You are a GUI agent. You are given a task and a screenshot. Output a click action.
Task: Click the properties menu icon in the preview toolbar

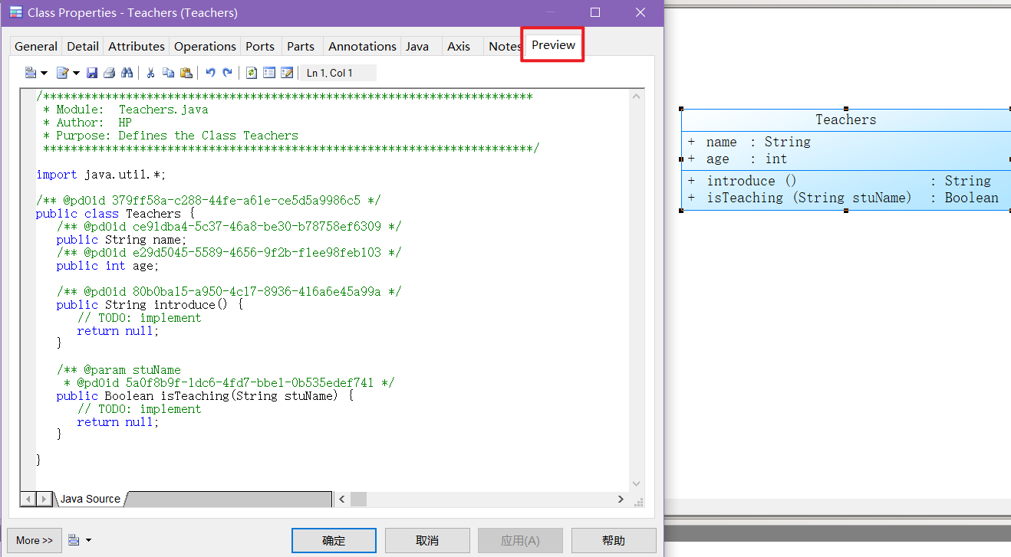[x=31, y=73]
